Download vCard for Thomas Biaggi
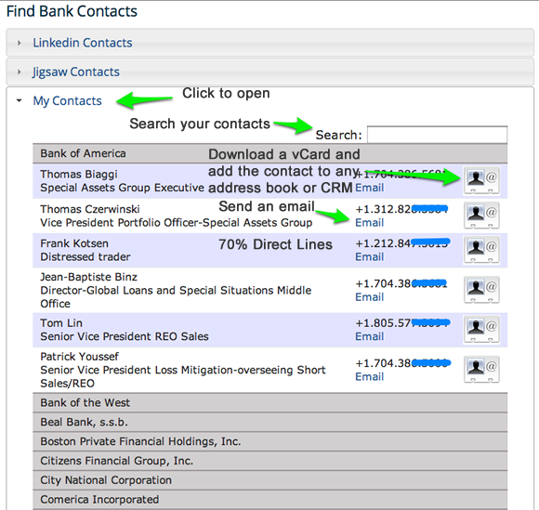Viewport: 539px width, 510px height. [481, 180]
